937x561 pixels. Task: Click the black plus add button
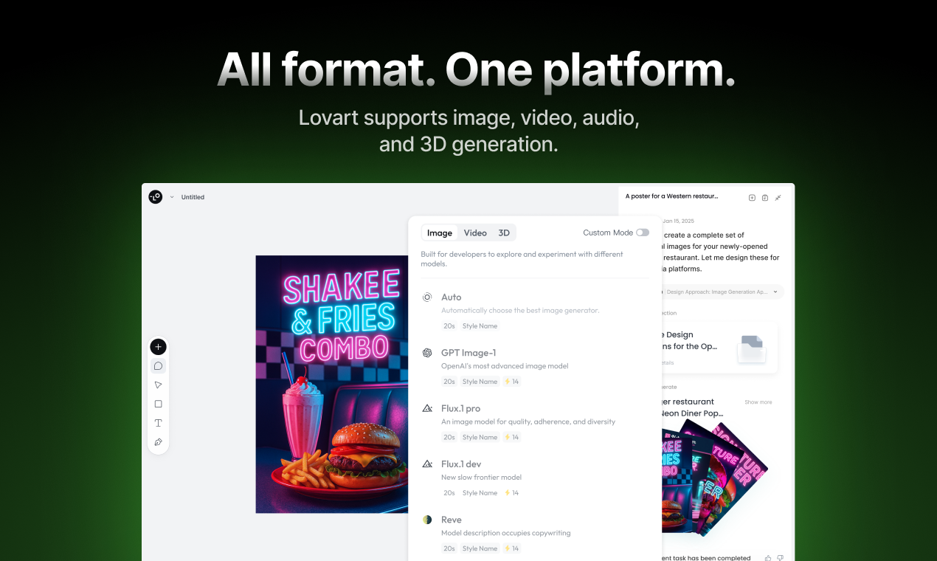point(158,347)
